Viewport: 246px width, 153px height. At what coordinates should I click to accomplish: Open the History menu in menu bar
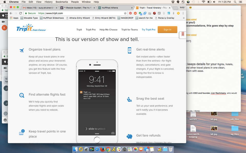48,2
